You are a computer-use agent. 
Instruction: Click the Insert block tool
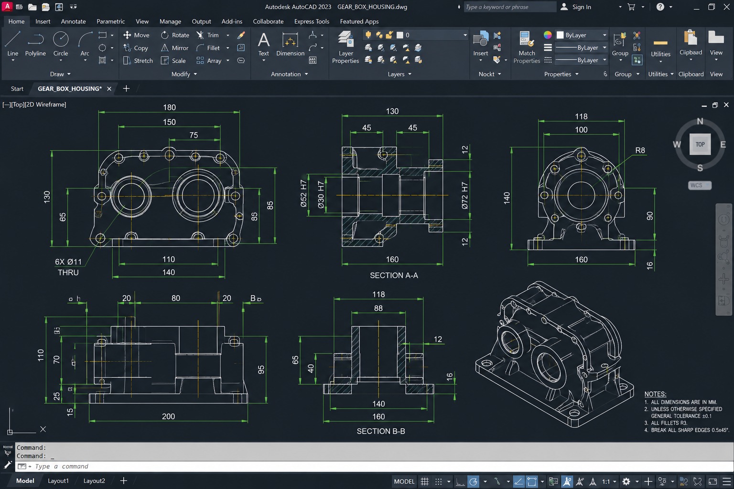[481, 44]
